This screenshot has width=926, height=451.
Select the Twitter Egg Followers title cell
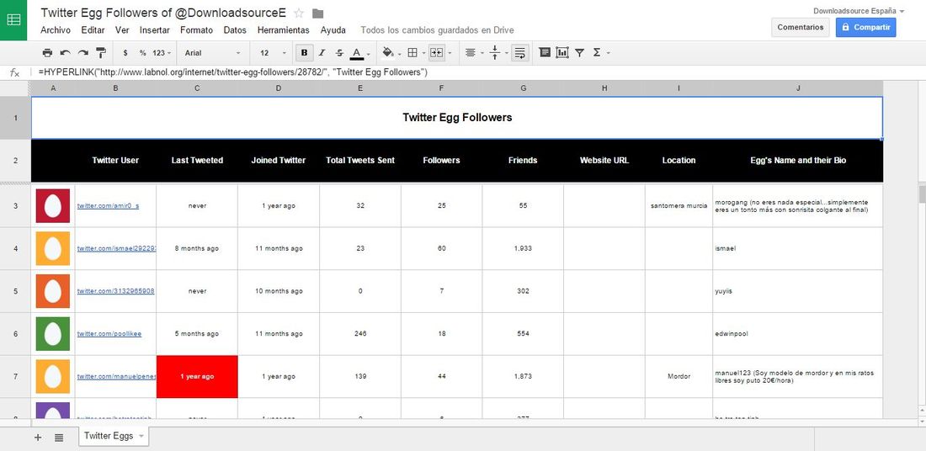457,118
